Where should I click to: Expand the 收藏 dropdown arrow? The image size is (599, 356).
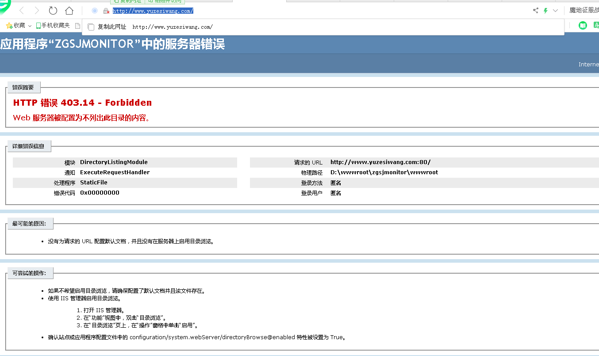(29, 25)
